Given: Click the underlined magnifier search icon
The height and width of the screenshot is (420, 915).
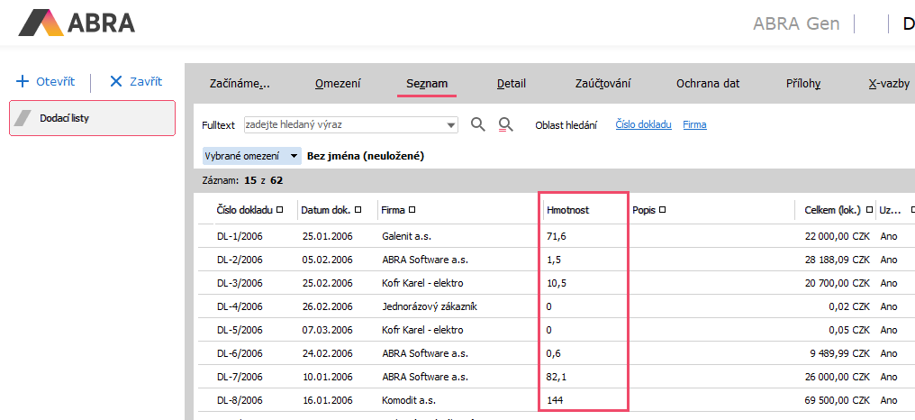Looking at the screenshot, I should pyautogui.click(x=505, y=124).
